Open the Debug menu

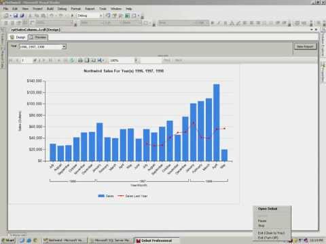coord(62,9)
